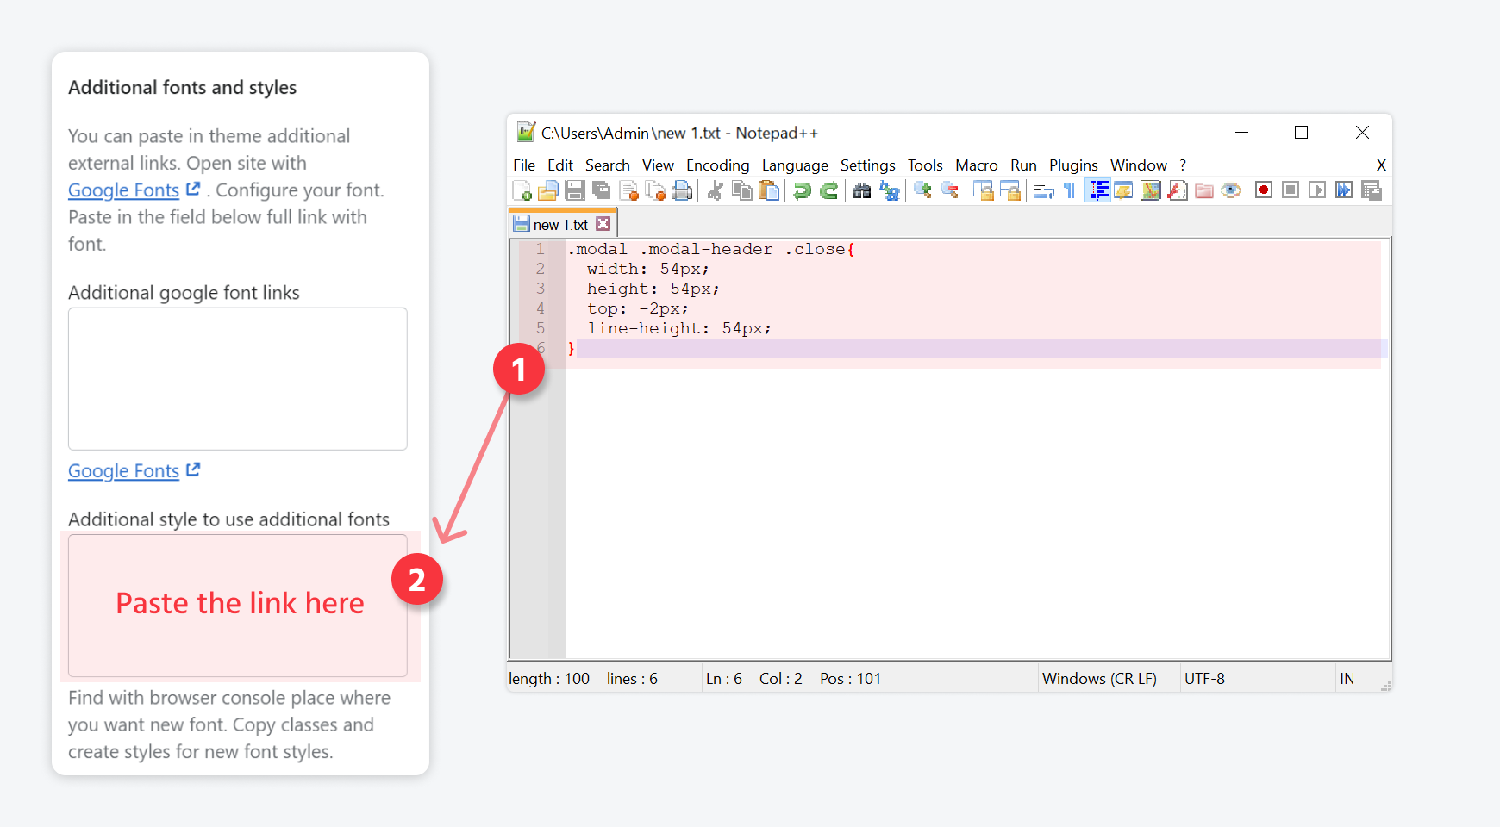The height and width of the screenshot is (827, 1500).
Task: Toggle show all characters pilcrow icon
Action: click(1070, 190)
